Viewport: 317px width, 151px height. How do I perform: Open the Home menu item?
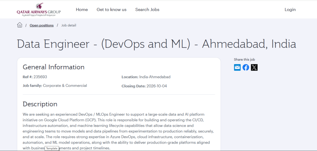click(82, 10)
